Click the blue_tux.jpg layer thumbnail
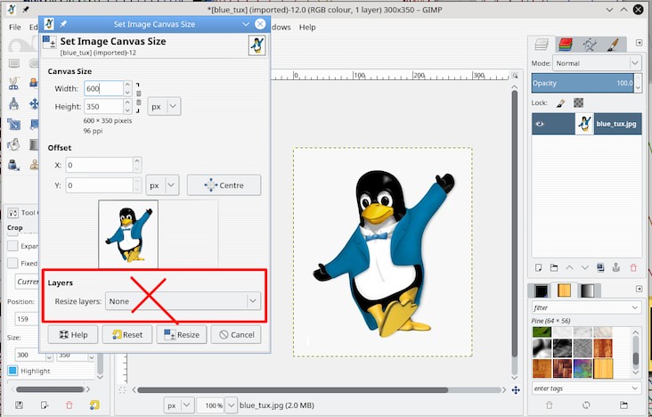Screen dimensions: 652x417 tap(584, 124)
